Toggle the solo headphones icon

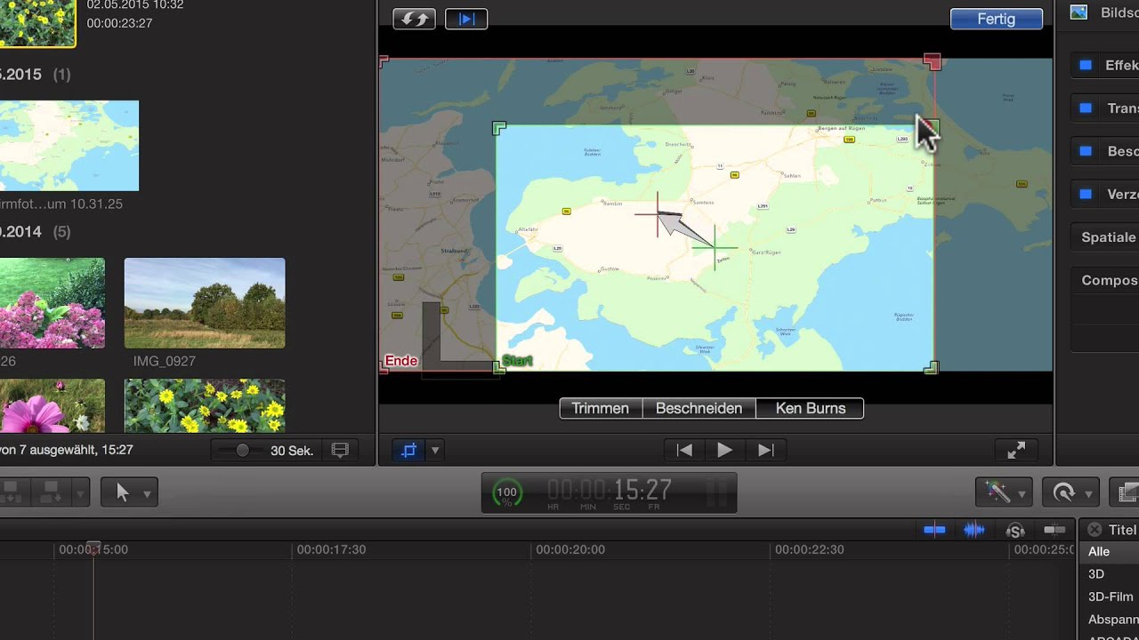tap(1015, 531)
